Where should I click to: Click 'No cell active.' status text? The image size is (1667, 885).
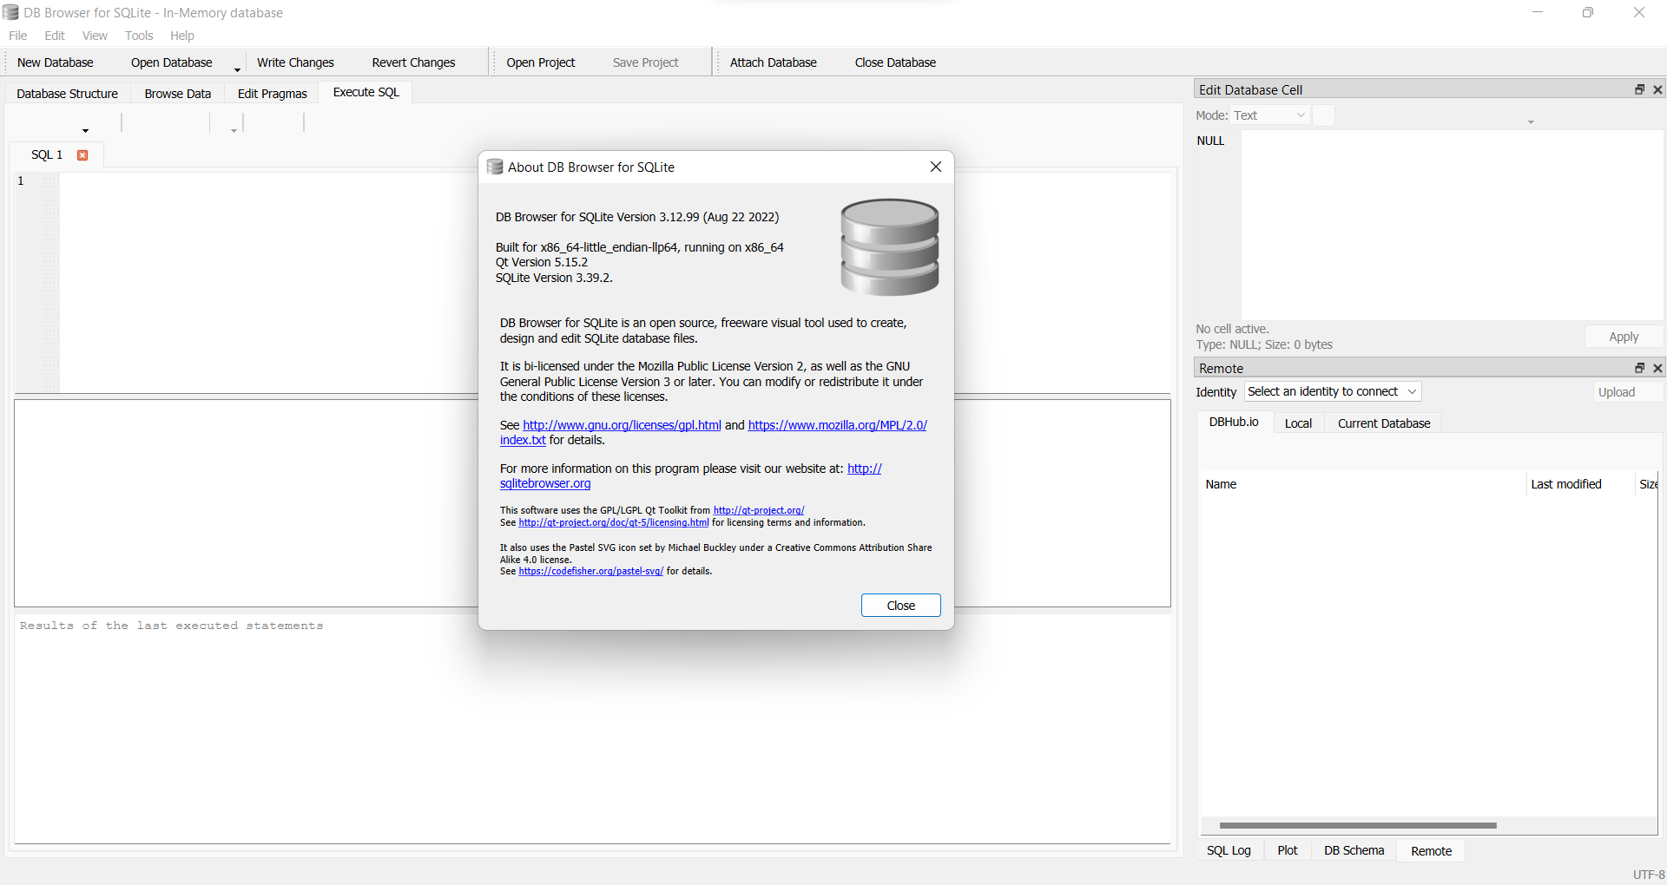point(1232,329)
